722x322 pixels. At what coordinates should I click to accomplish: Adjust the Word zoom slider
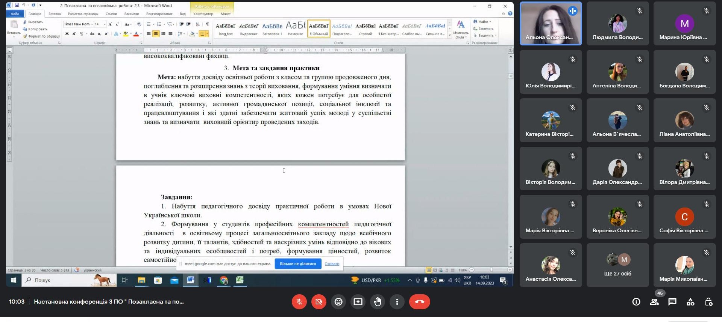[x=491, y=270]
